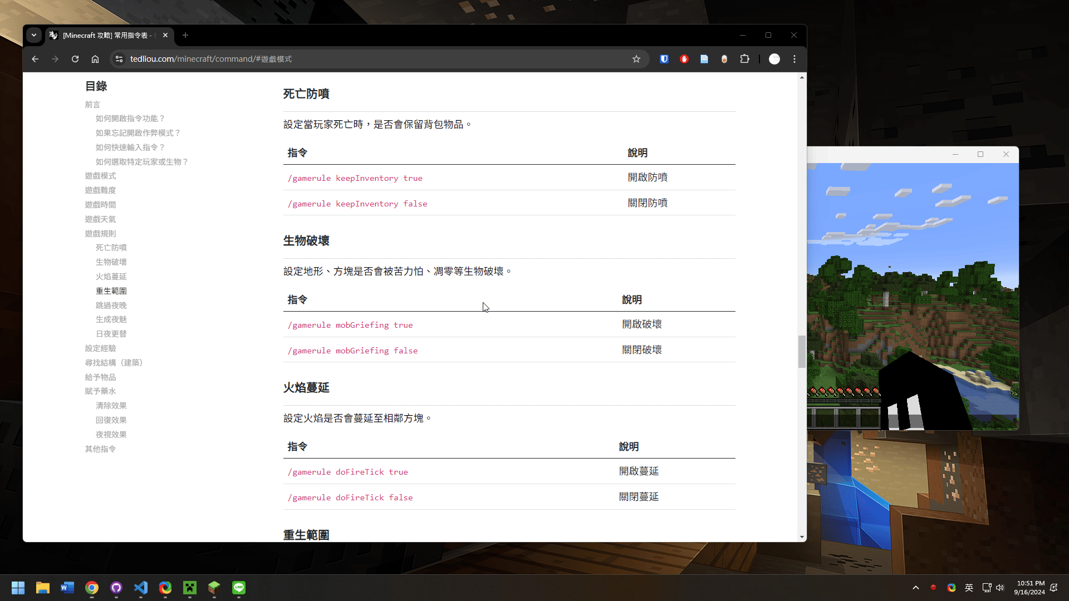Open a new browser tab
This screenshot has height=601, width=1069.
[185, 35]
